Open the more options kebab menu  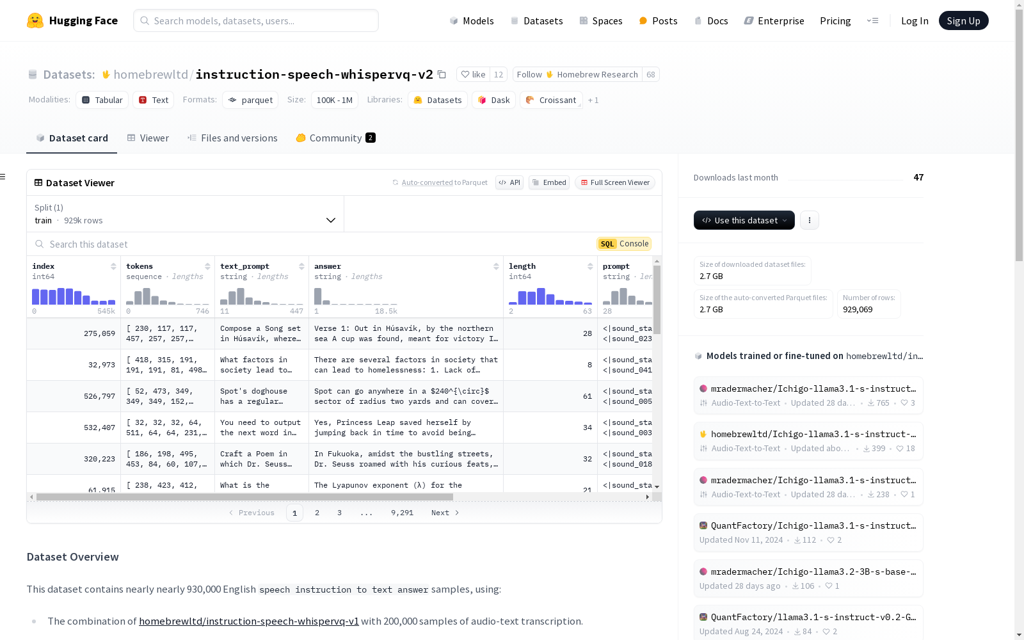tap(810, 220)
